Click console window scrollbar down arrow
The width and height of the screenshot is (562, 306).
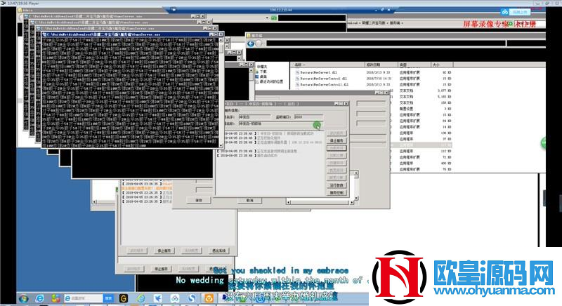(221, 146)
